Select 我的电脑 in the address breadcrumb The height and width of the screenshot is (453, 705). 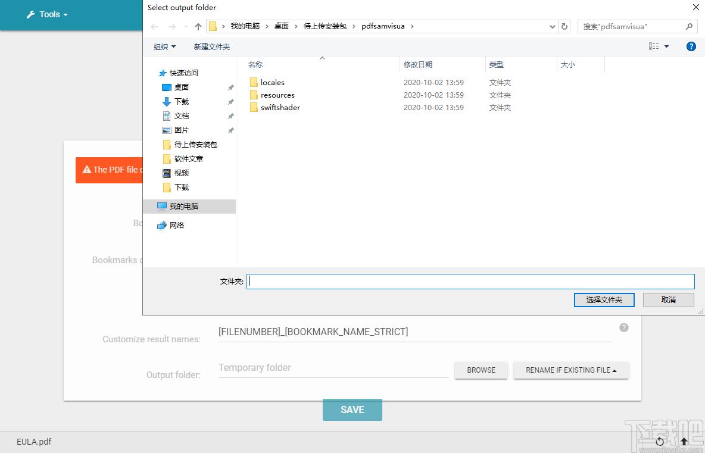tap(245, 26)
